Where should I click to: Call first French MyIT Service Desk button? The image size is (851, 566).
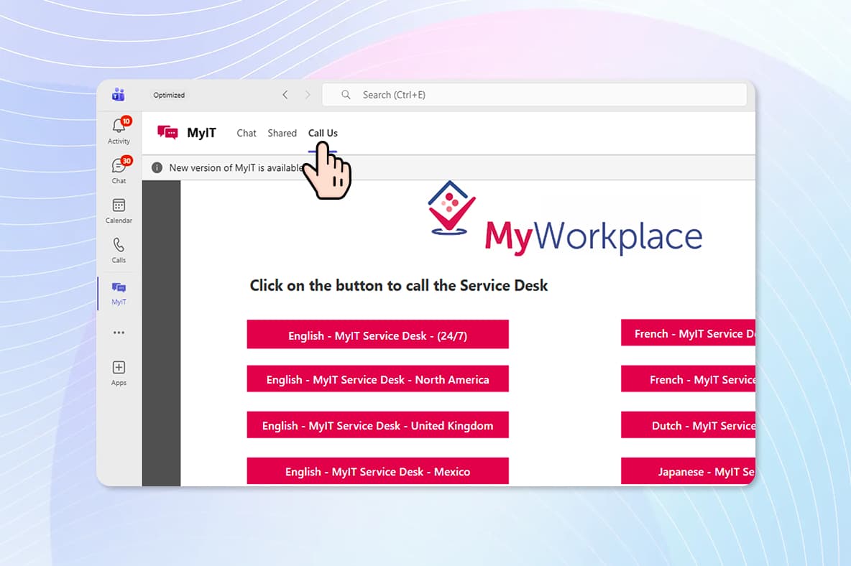coord(688,333)
